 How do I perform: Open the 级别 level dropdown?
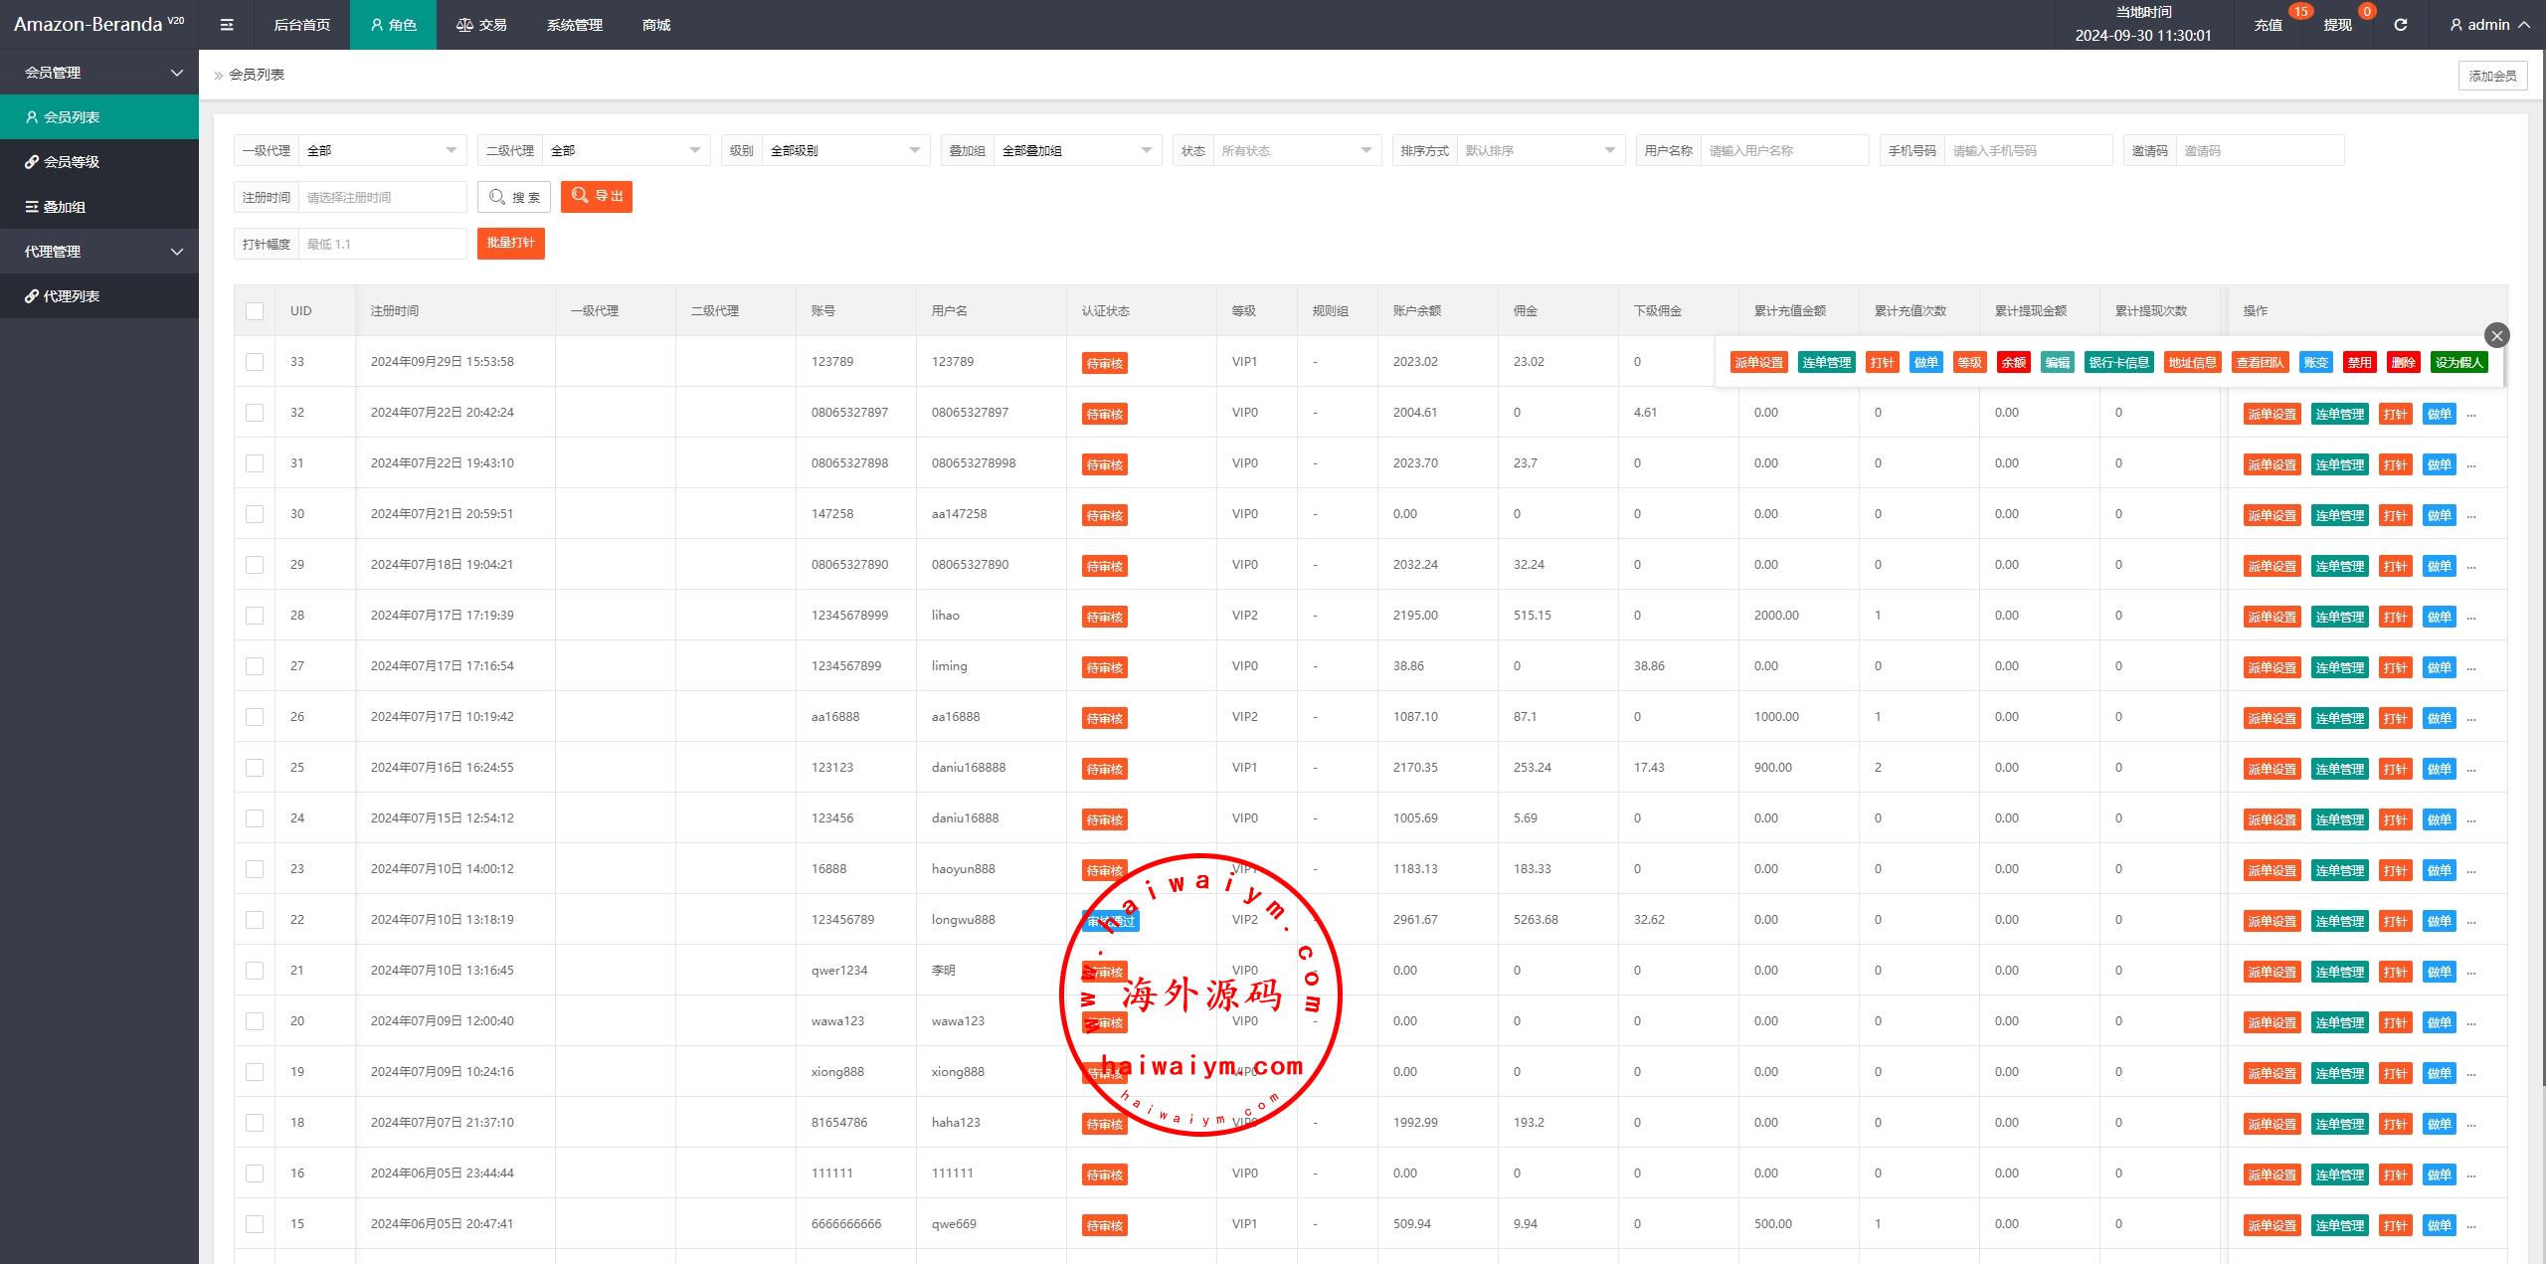pyautogui.click(x=844, y=150)
